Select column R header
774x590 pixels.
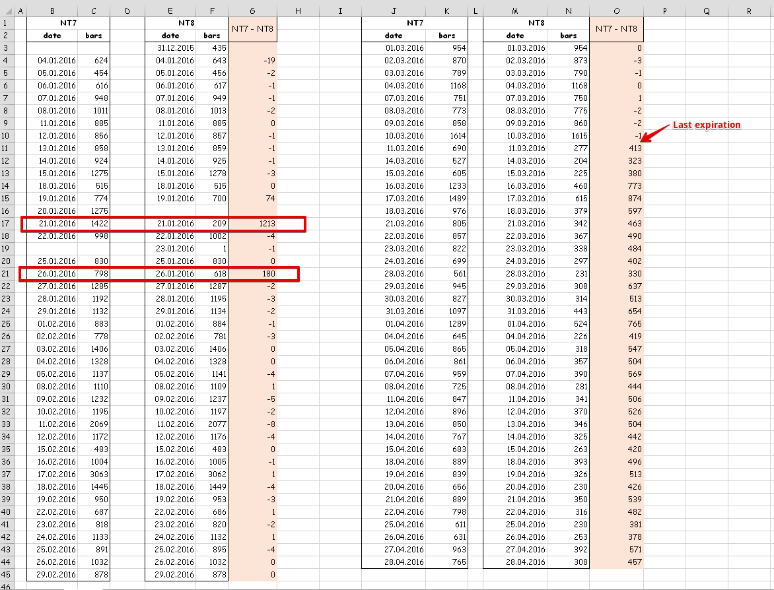click(749, 11)
